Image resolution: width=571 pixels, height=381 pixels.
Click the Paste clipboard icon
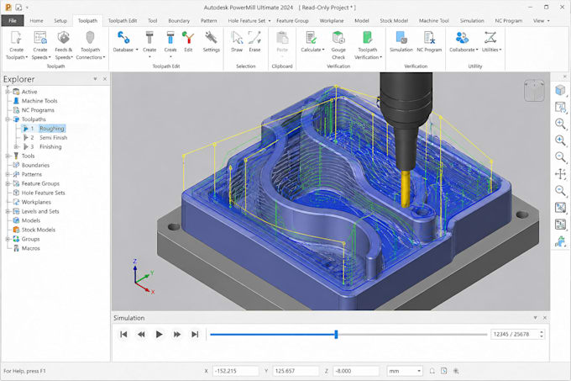(282, 38)
